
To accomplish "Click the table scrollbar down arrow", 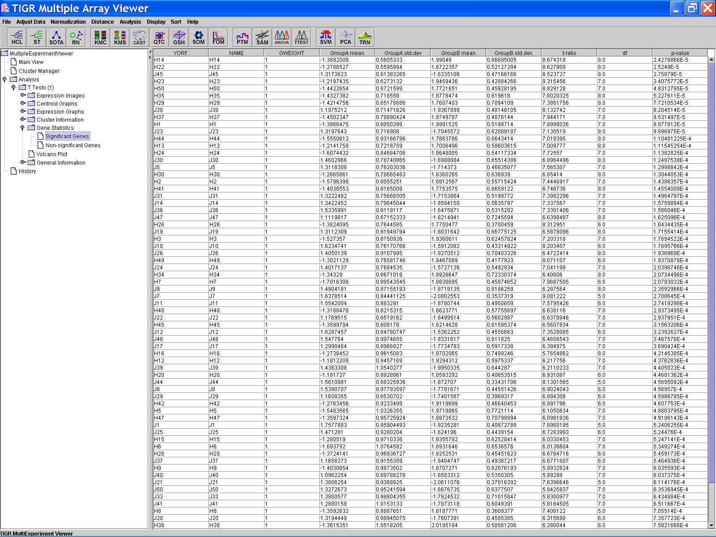I will 712,525.
